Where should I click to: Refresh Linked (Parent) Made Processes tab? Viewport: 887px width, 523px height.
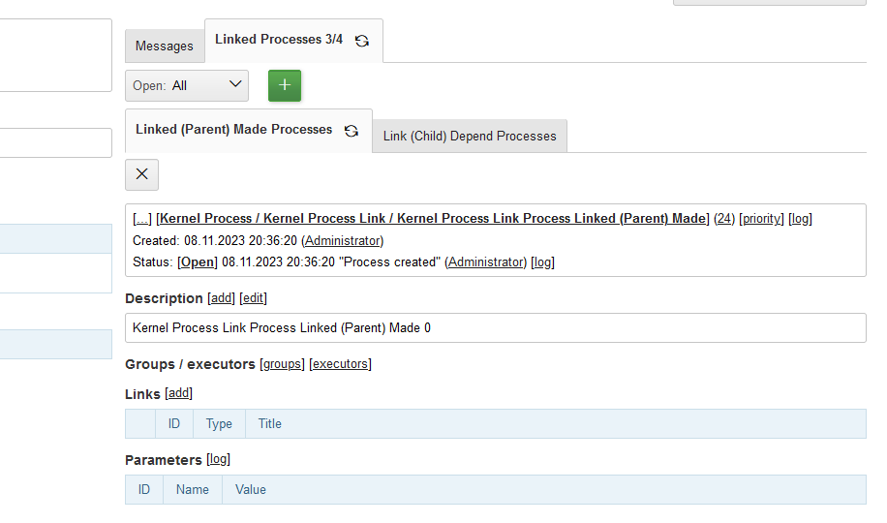(x=352, y=131)
